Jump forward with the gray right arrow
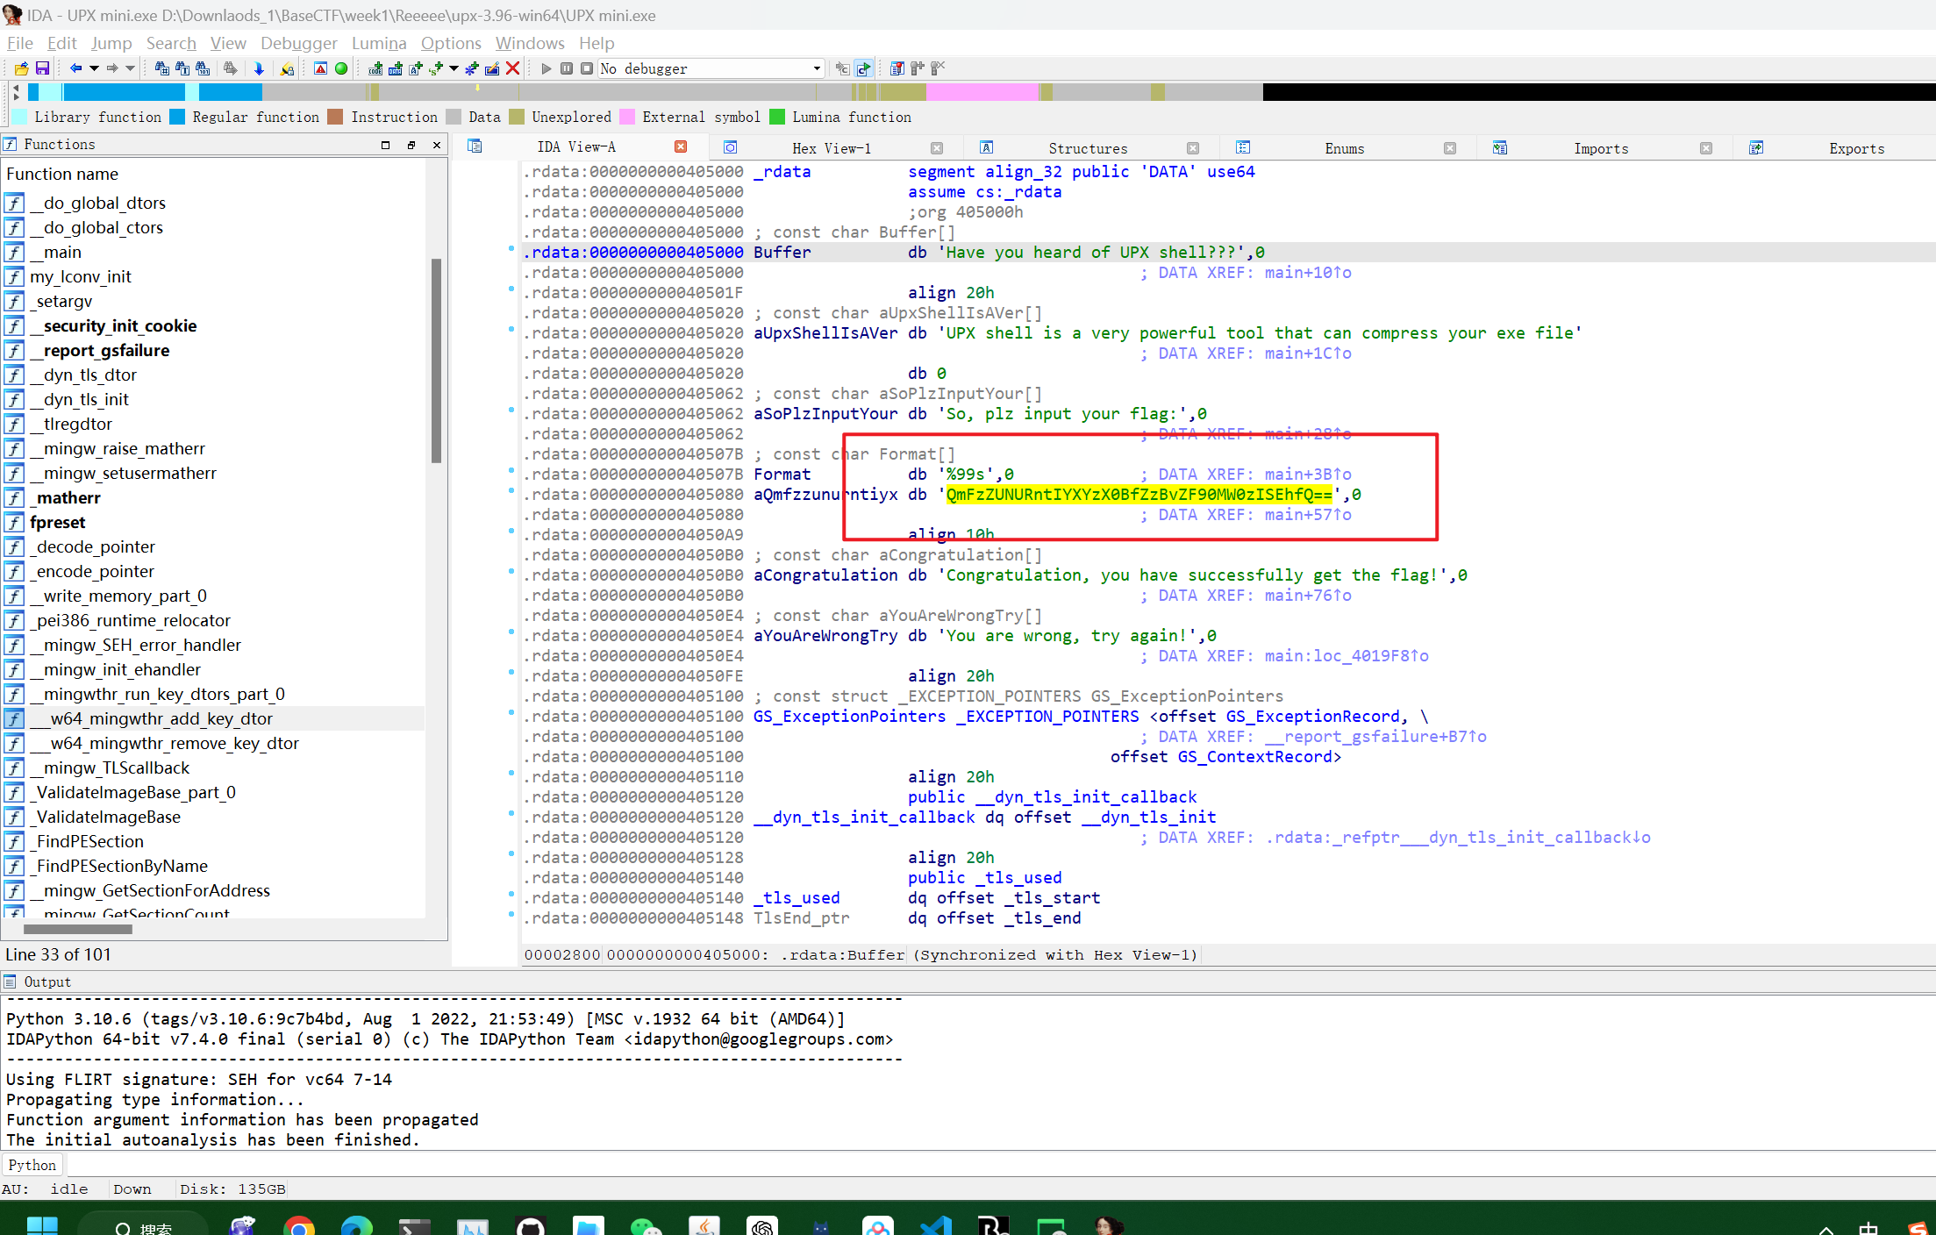The width and height of the screenshot is (1936, 1235). 112,68
